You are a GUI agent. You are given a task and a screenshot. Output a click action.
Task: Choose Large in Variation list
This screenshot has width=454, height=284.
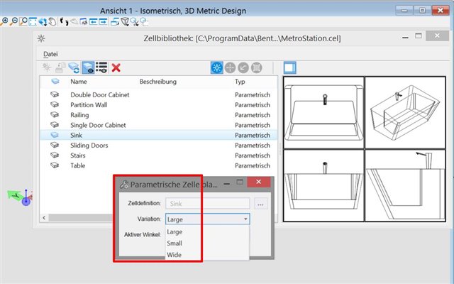coord(207,232)
